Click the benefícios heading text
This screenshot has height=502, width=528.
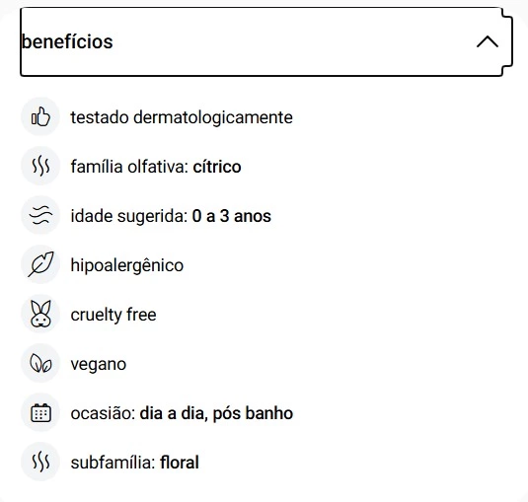click(x=67, y=41)
